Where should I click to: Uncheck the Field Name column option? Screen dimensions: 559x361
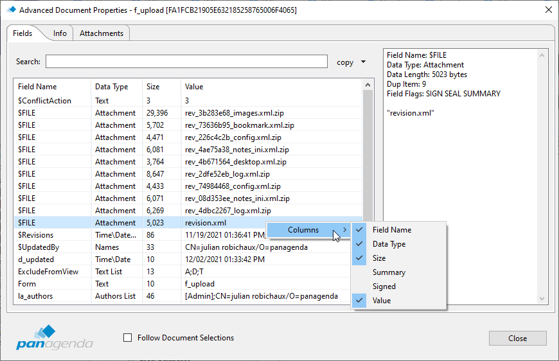(x=392, y=230)
